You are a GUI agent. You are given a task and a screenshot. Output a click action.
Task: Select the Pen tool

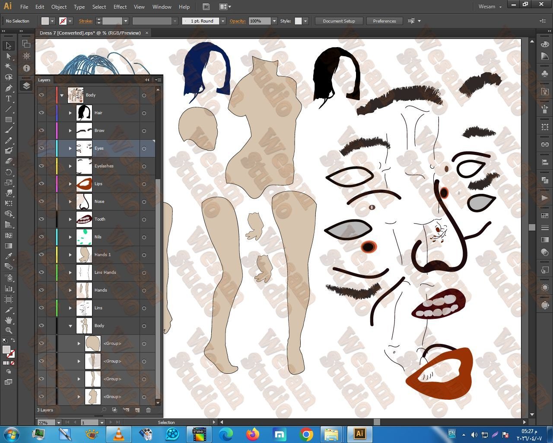[9, 88]
